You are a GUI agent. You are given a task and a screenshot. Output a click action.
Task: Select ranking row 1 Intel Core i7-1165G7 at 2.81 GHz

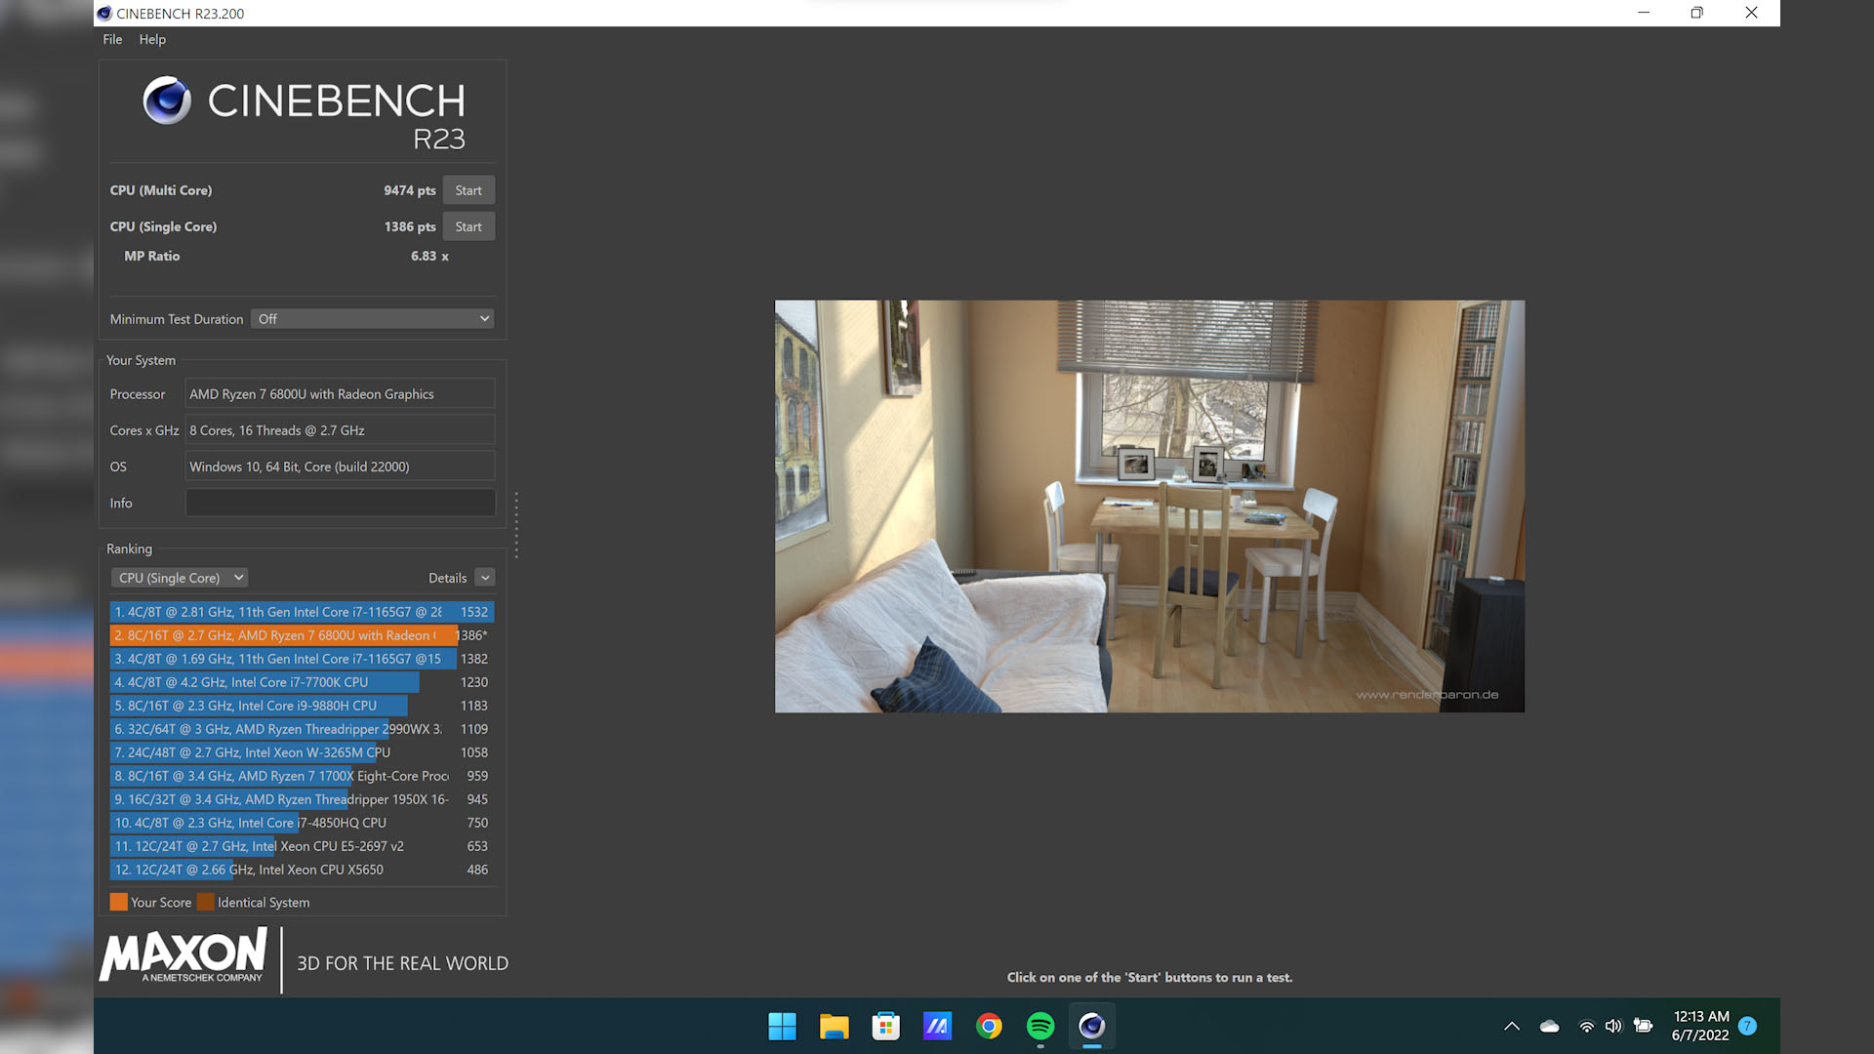(302, 612)
